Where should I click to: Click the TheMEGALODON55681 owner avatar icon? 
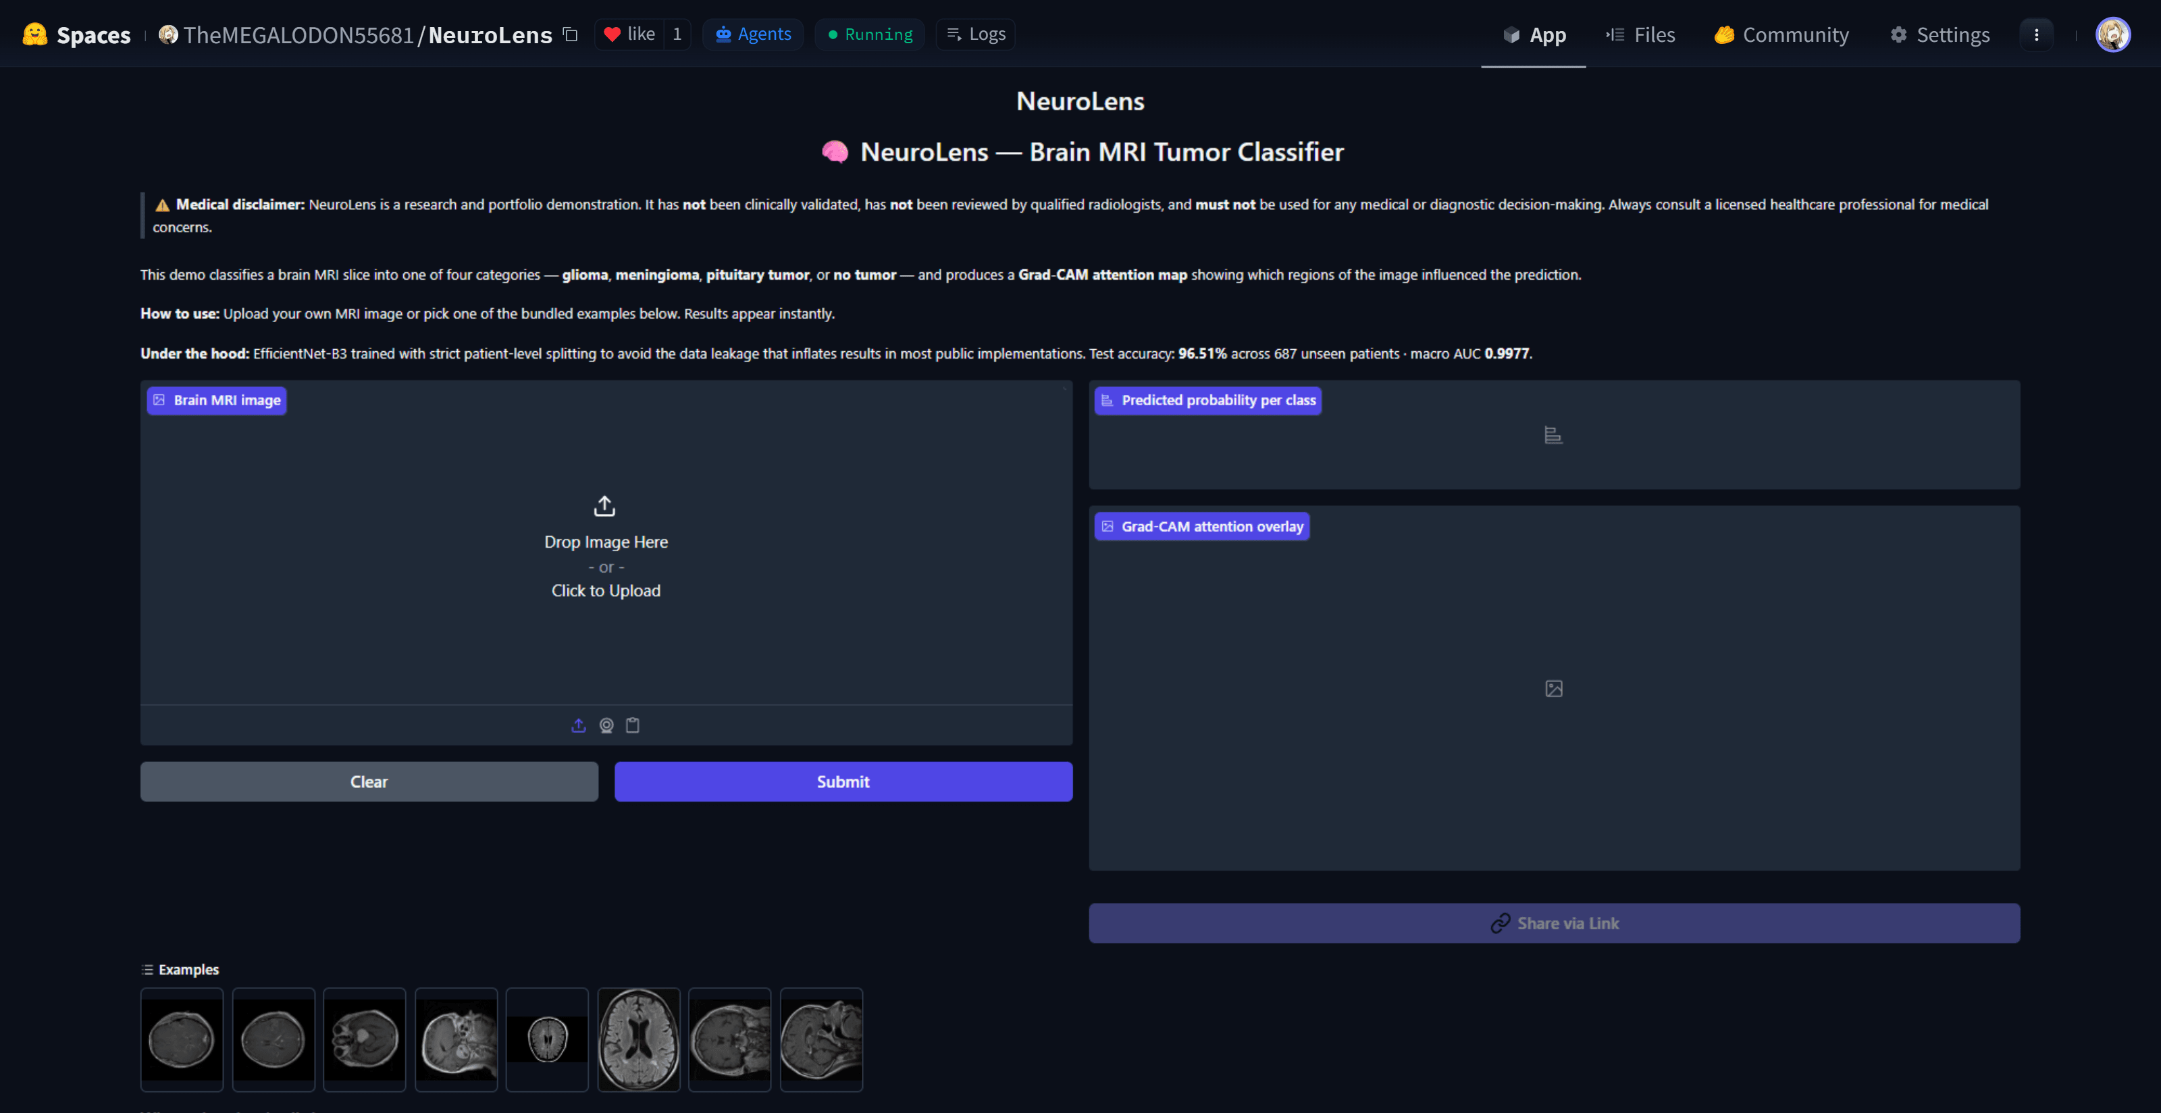169,34
